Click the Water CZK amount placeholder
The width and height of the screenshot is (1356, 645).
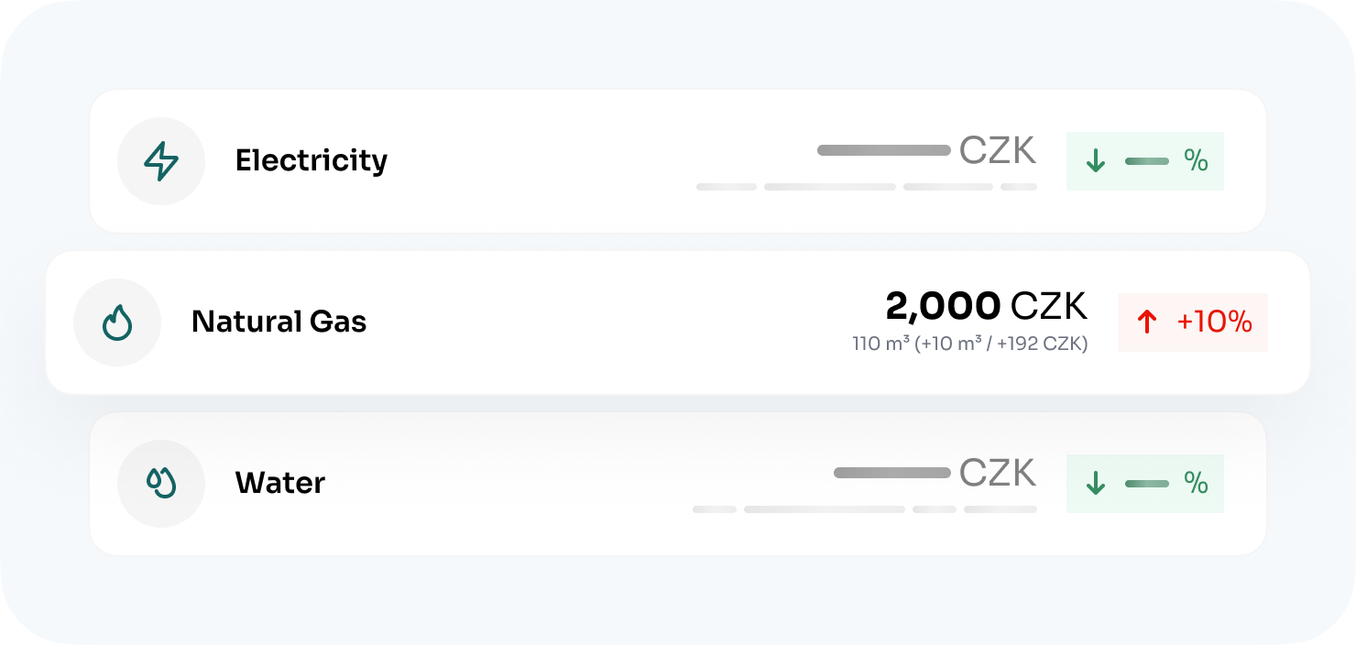coord(933,473)
